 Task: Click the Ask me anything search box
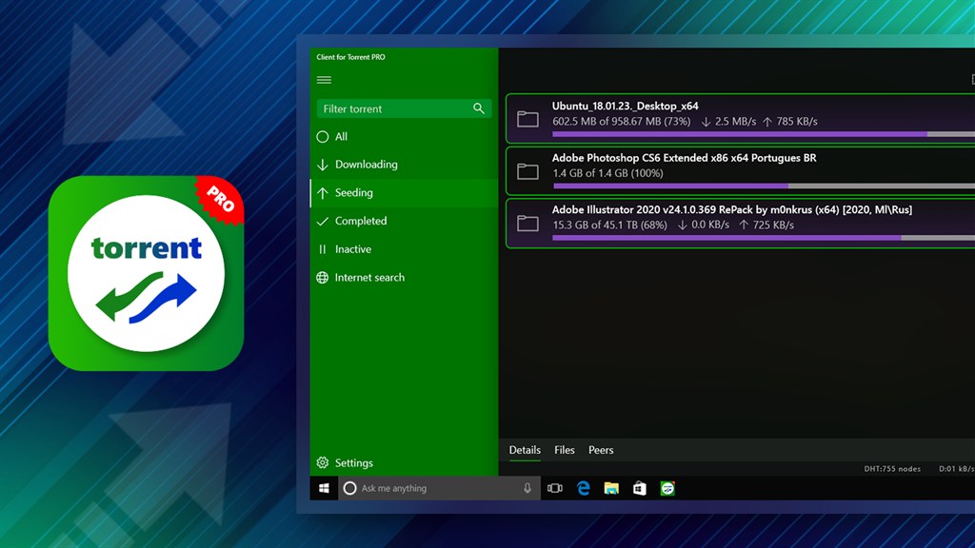tap(438, 488)
